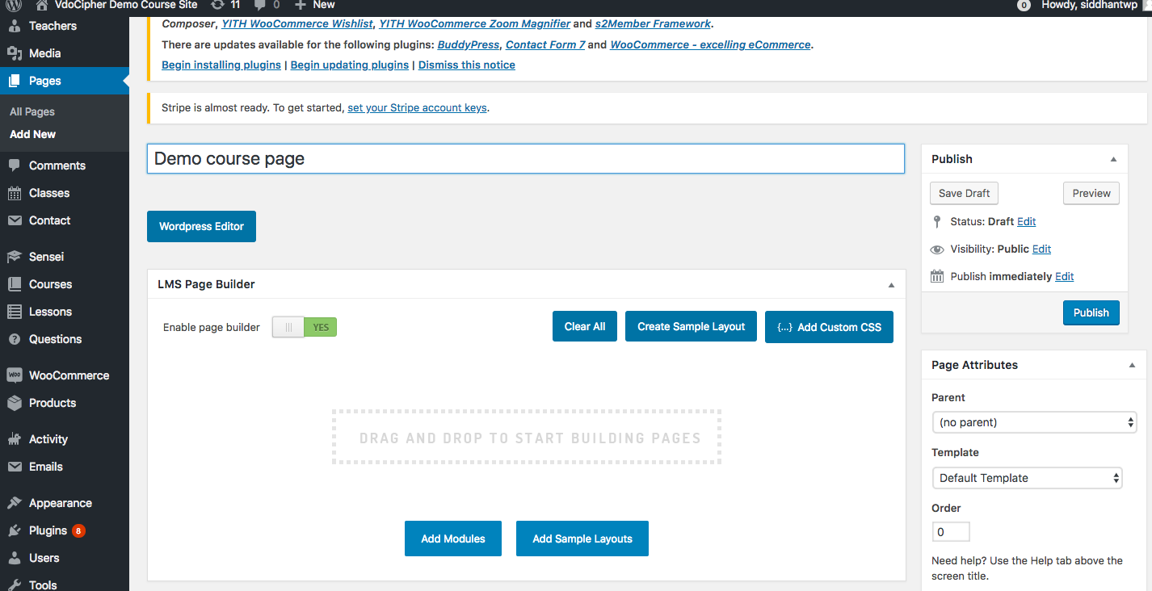
Task: Open the s2Member Framework link
Action: [x=653, y=24]
